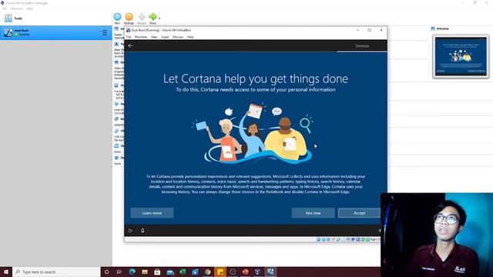This screenshot has height=277, width=493.
Task: Select the Dual Boot running machine entry
Action: tap(56, 32)
